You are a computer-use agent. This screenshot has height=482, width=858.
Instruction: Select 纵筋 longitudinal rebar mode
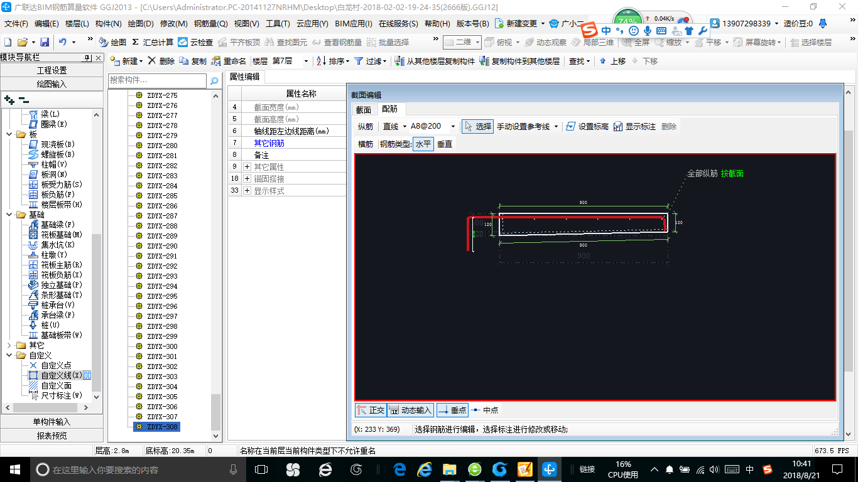tap(366, 126)
